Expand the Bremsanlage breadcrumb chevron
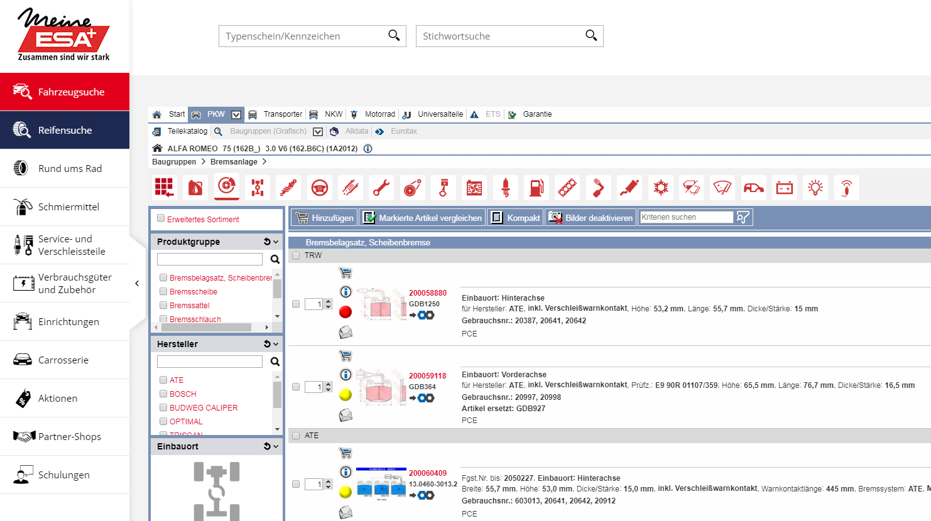 (264, 161)
